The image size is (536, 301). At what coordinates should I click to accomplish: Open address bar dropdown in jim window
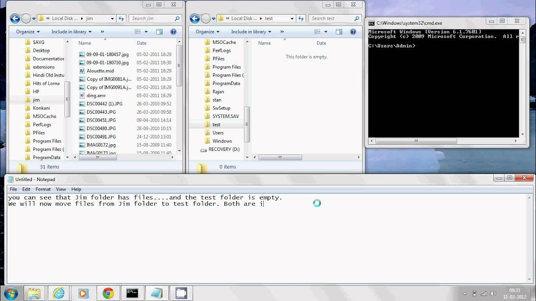tap(112, 18)
